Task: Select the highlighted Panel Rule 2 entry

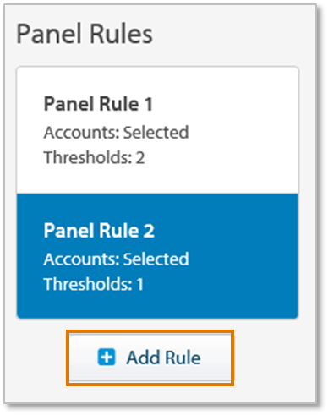Action: pyautogui.click(x=157, y=256)
